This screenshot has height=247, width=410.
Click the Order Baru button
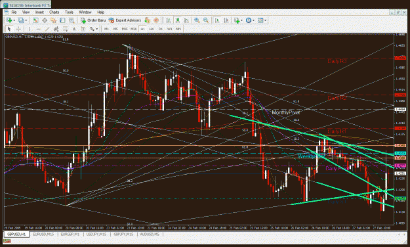(x=93, y=20)
